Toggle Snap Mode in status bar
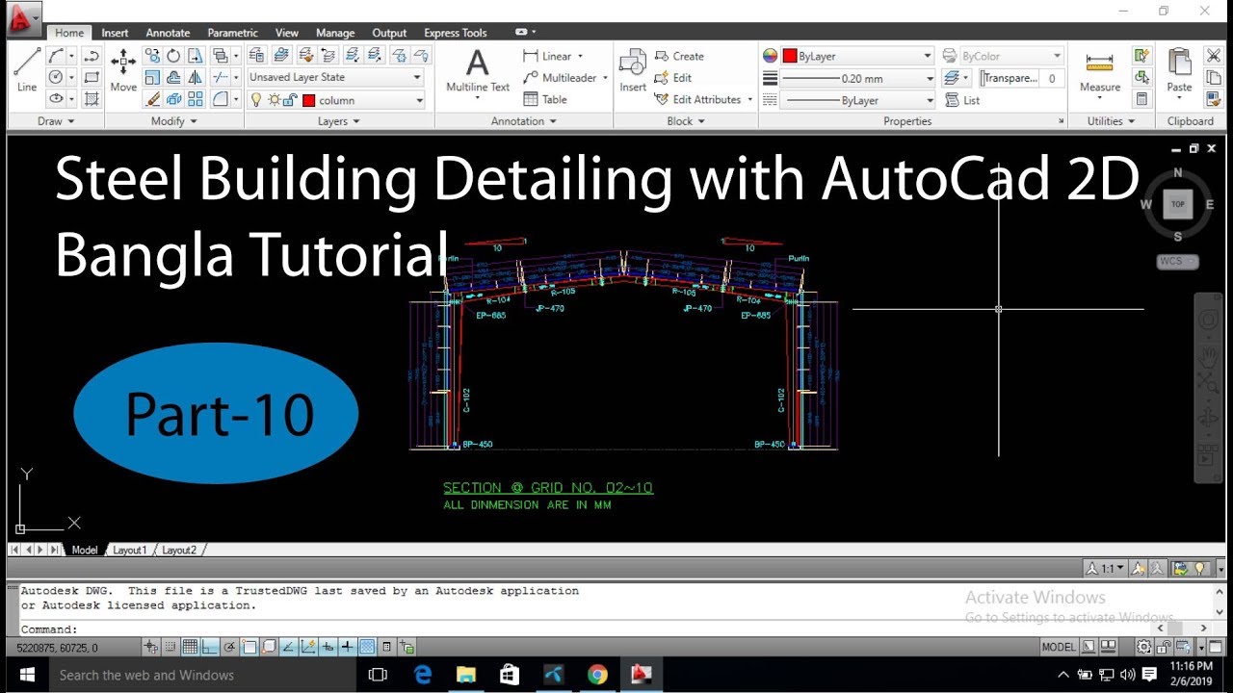 coord(171,647)
